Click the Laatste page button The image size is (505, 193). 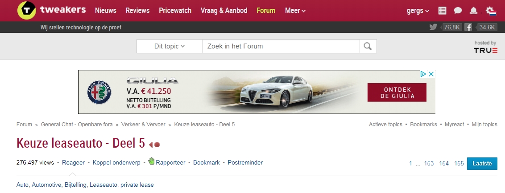[482, 164]
